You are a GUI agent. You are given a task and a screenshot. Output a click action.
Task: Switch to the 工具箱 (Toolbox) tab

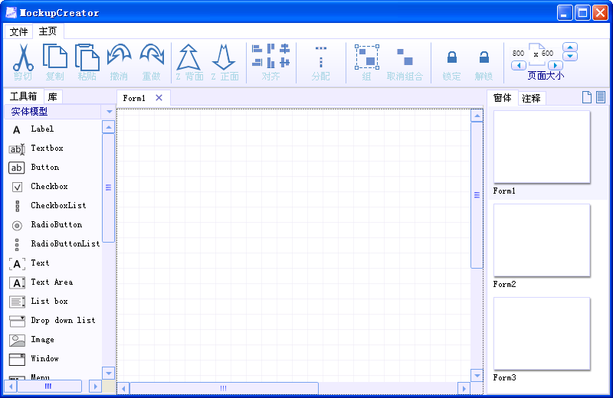click(24, 96)
